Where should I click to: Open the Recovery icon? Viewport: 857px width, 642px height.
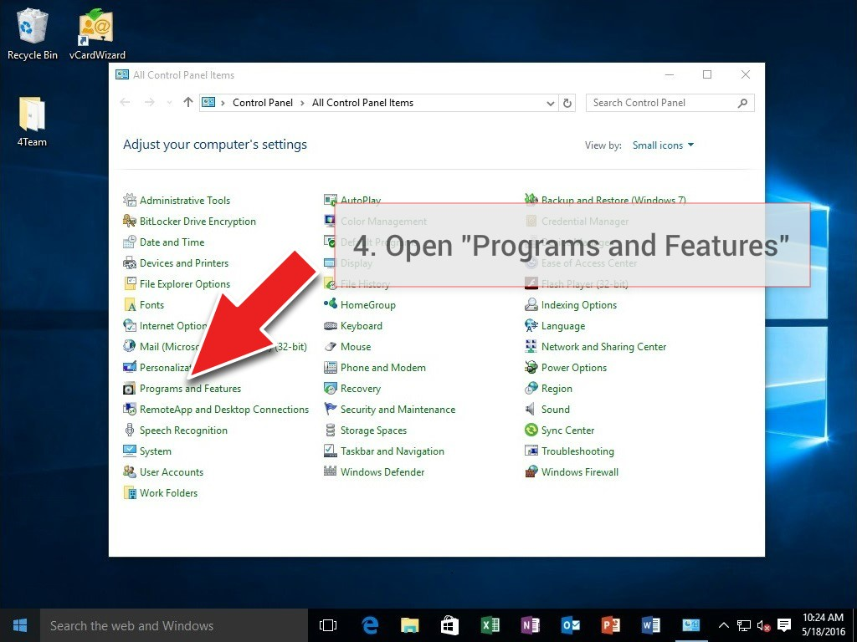(x=330, y=389)
